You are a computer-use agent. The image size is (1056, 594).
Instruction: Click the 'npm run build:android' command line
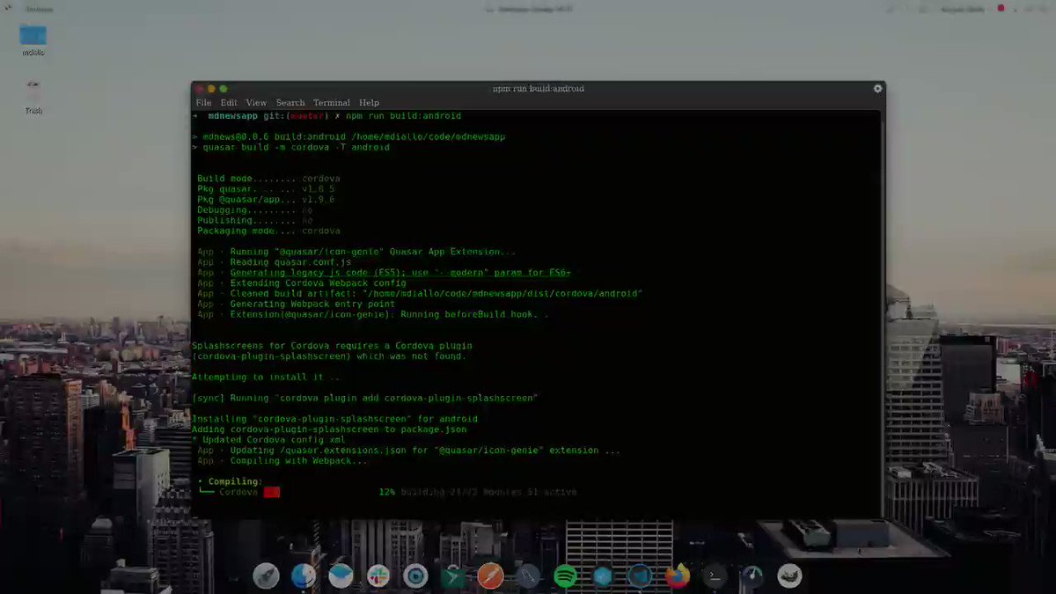pyautogui.click(x=403, y=116)
